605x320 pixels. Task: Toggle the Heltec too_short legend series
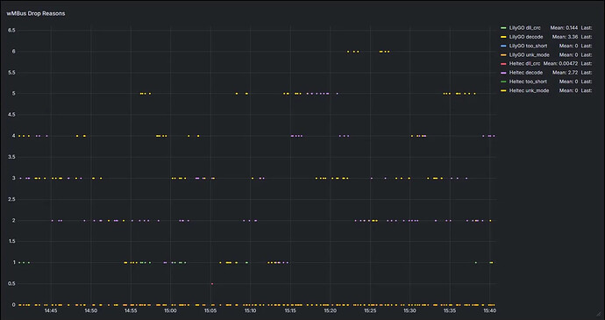528,82
